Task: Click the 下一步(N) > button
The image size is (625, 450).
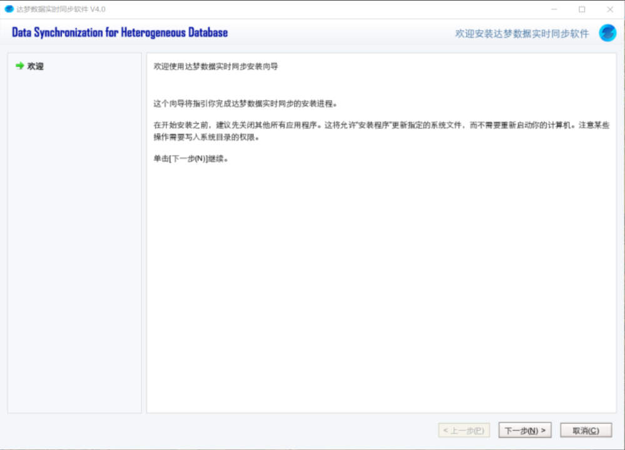Action: 524,431
